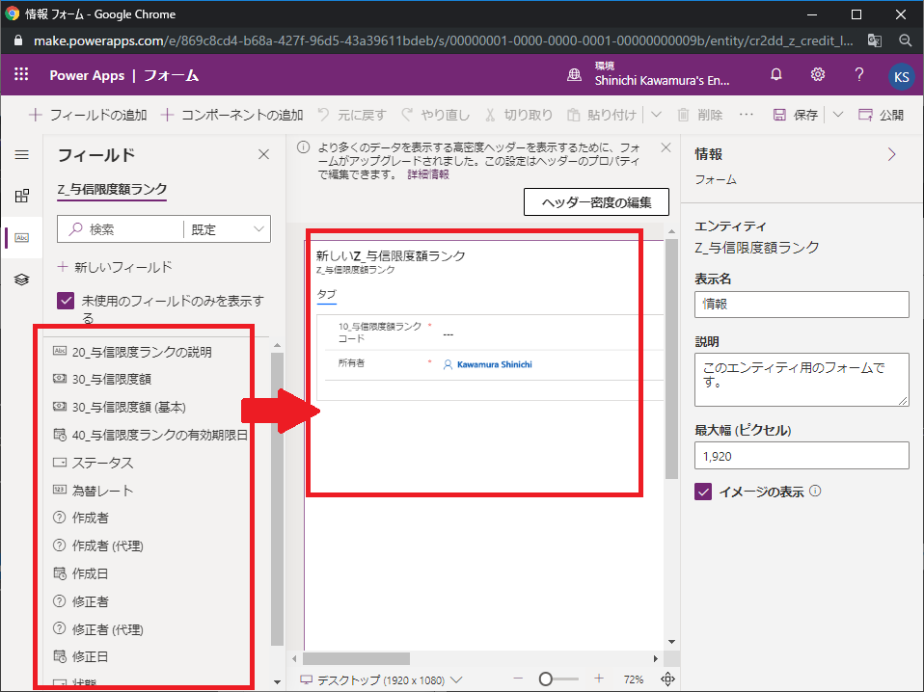Click フィールドの追加 in the command bar
Image resolution: width=924 pixels, height=692 pixels.
[88, 115]
